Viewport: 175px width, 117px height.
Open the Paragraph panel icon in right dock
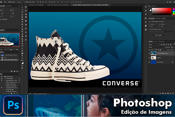(146, 14)
